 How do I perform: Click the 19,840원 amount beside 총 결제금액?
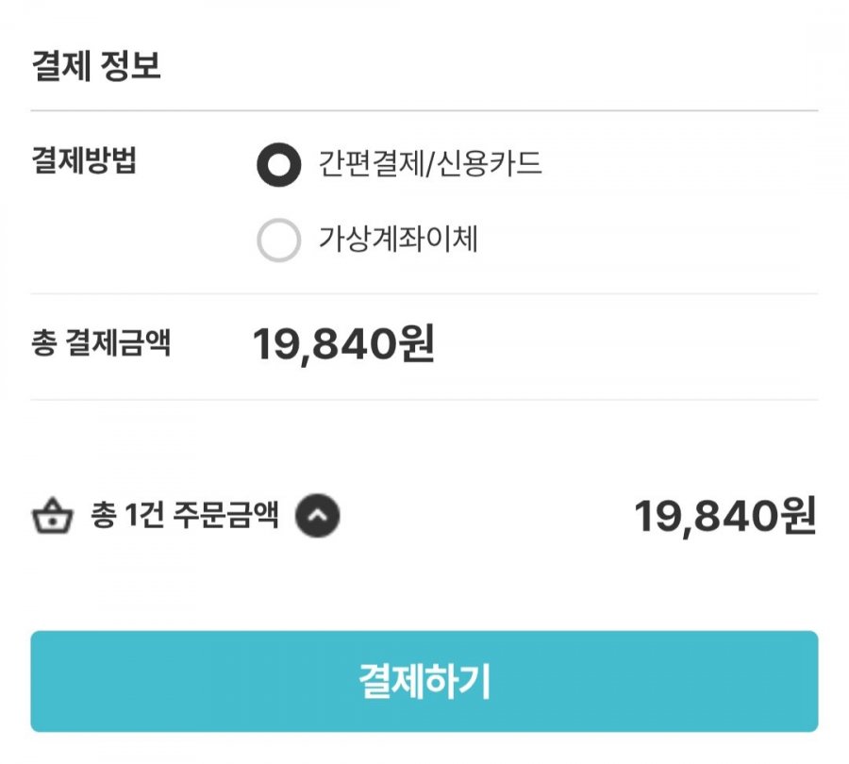pyautogui.click(x=343, y=346)
